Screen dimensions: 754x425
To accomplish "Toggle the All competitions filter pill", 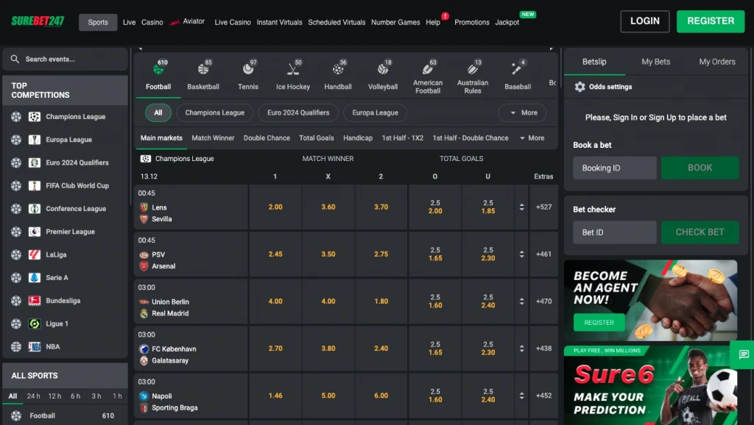I will 158,113.
